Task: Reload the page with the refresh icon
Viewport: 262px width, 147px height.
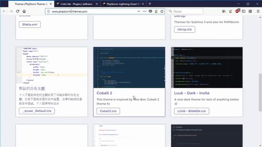Action: (18, 11)
